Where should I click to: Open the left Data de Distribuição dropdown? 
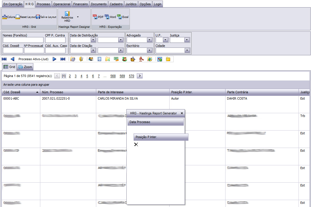(93, 40)
